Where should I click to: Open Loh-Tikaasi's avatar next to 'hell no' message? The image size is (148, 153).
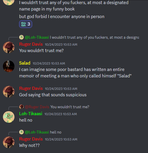pos(9,117)
